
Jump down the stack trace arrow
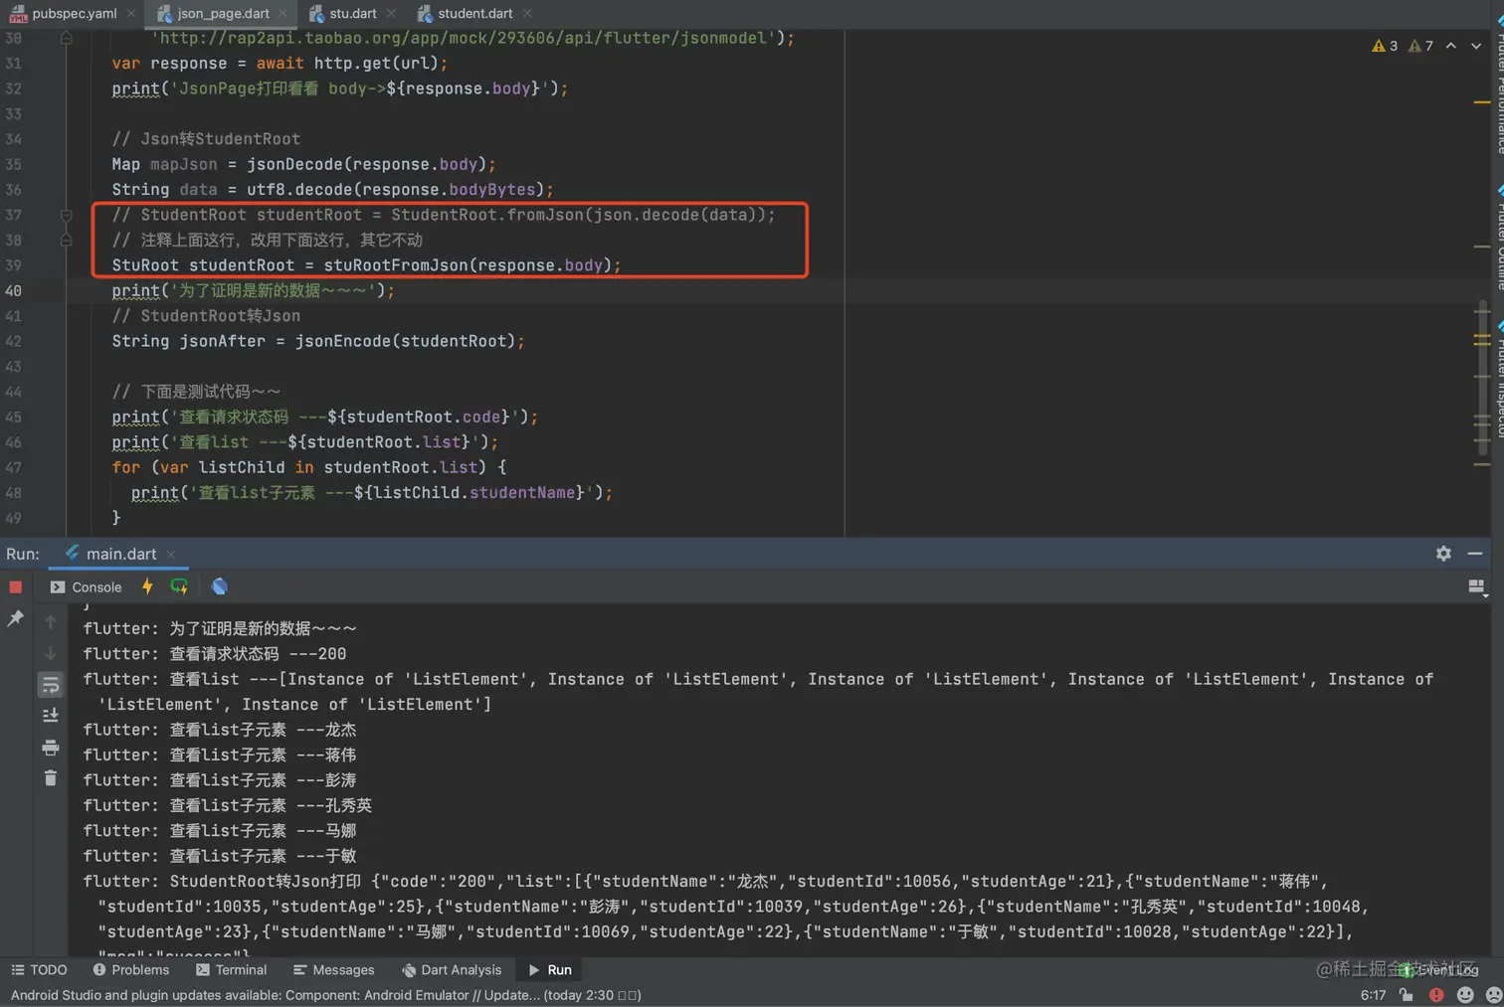[51, 653]
